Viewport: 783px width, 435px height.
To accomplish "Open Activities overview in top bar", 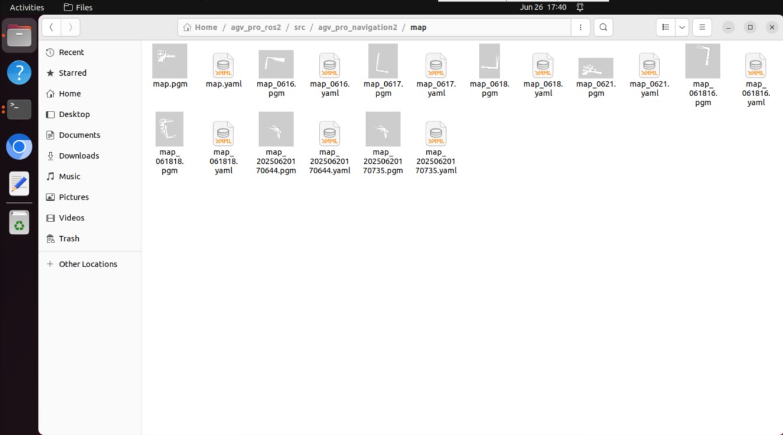I will click(x=27, y=8).
